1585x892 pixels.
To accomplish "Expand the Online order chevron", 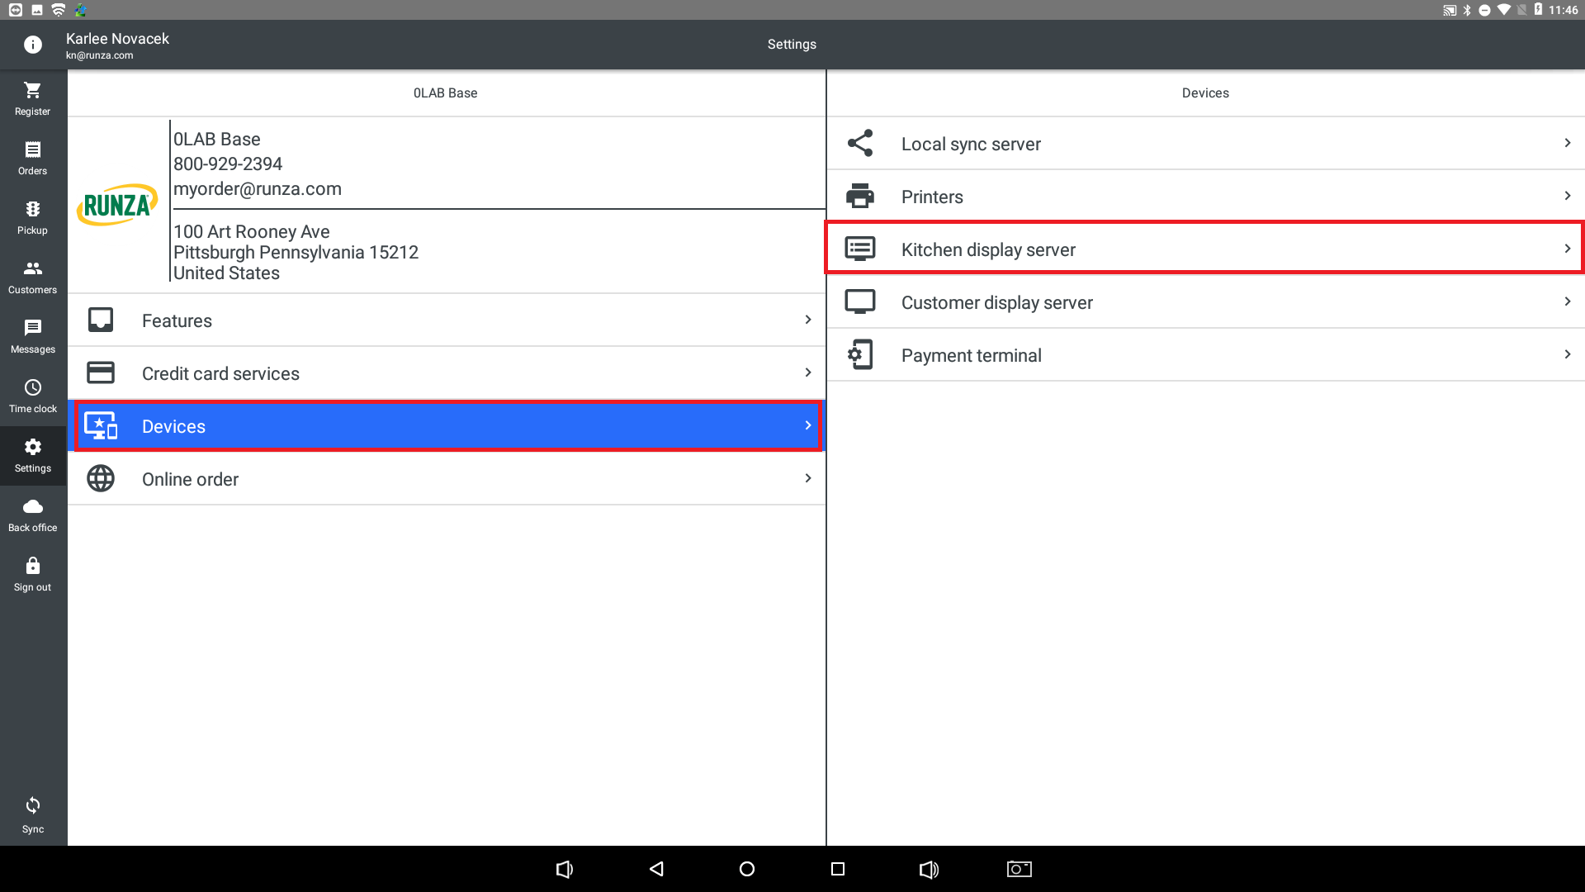I will (x=807, y=478).
